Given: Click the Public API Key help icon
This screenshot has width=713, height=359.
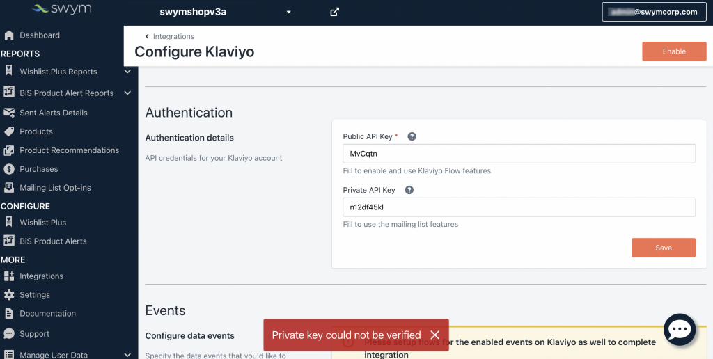Looking at the screenshot, I should [x=412, y=136].
